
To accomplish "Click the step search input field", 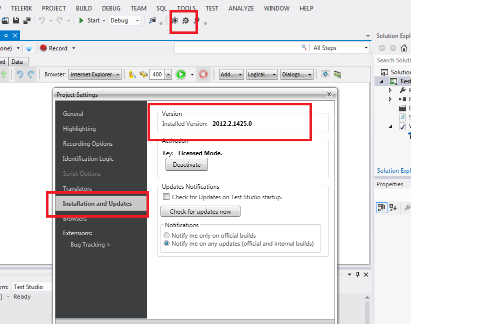I will coord(237,48).
